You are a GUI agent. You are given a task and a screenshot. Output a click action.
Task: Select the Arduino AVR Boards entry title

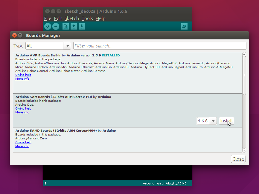pyautogui.click(x=33, y=56)
